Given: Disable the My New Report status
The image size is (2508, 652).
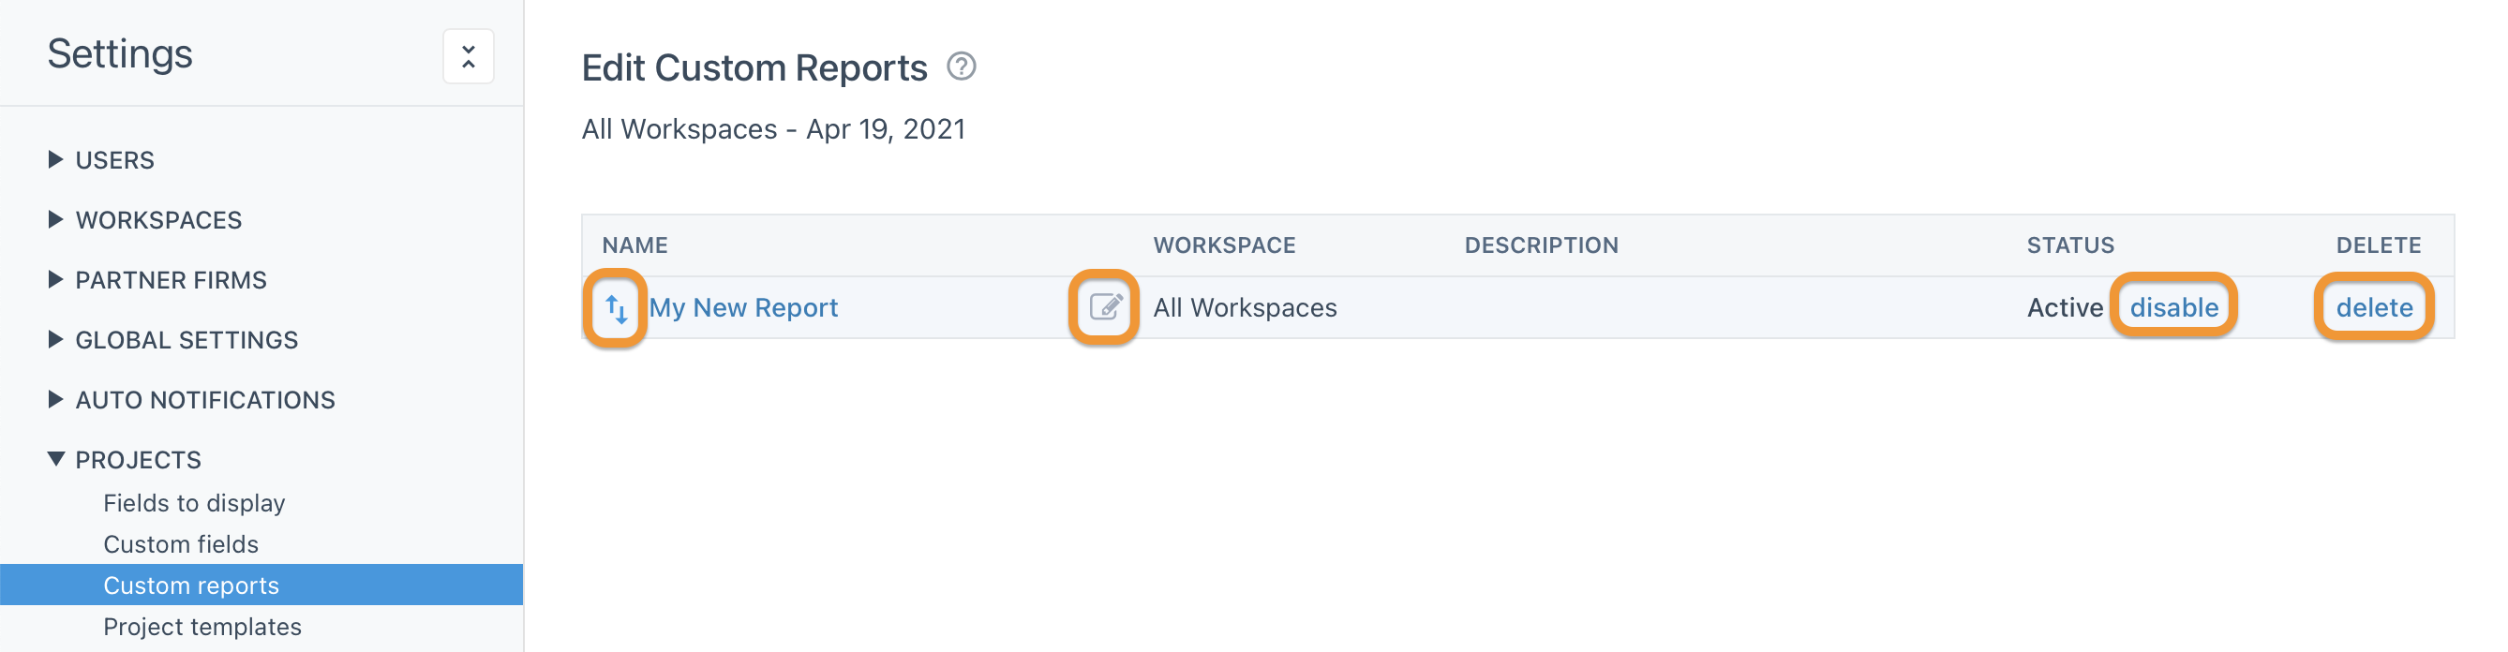Looking at the screenshot, I should click(2174, 307).
